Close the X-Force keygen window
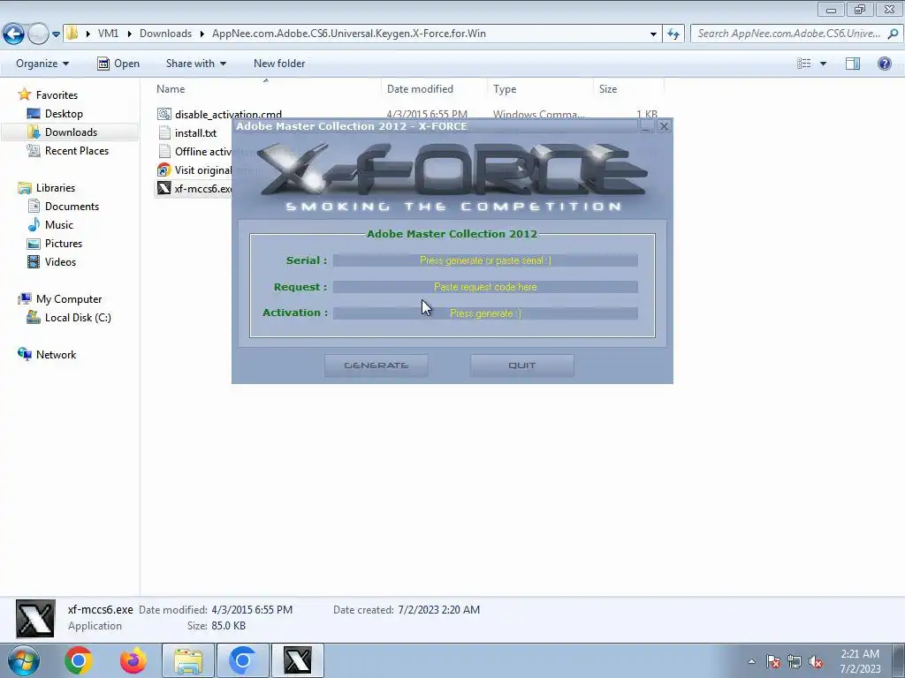905x678 pixels. (x=664, y=126)
